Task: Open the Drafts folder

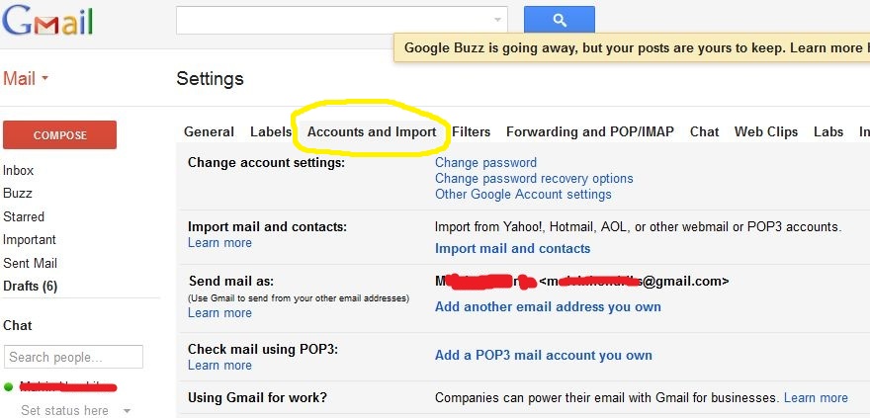Action: pos(30,286)
